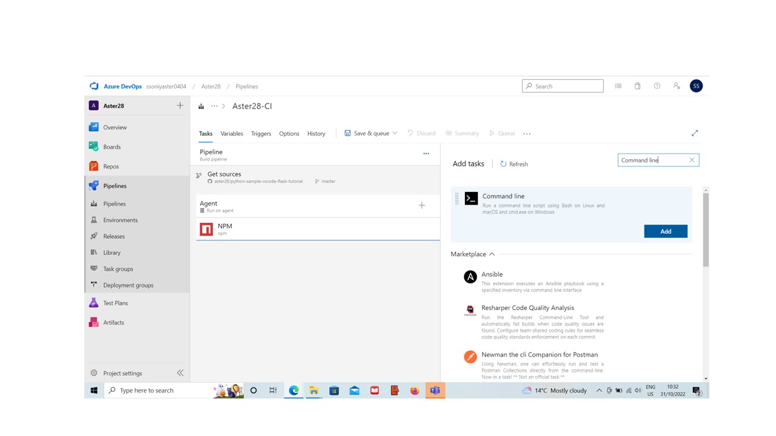776x436 pixels.
Task: Open the Windows Start menu
Action: [94, 391]
